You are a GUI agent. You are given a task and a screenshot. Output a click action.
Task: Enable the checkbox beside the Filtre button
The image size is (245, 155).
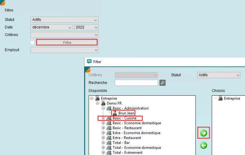tap(33, 42)
